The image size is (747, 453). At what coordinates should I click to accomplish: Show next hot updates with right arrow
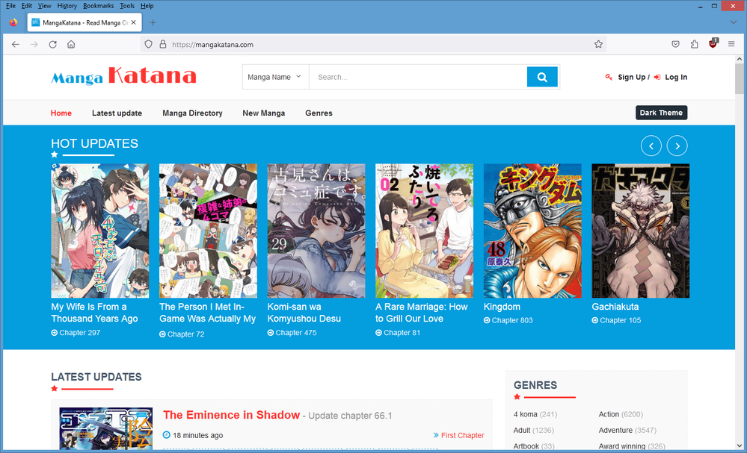pyautogui.click(x=677, y=146)
